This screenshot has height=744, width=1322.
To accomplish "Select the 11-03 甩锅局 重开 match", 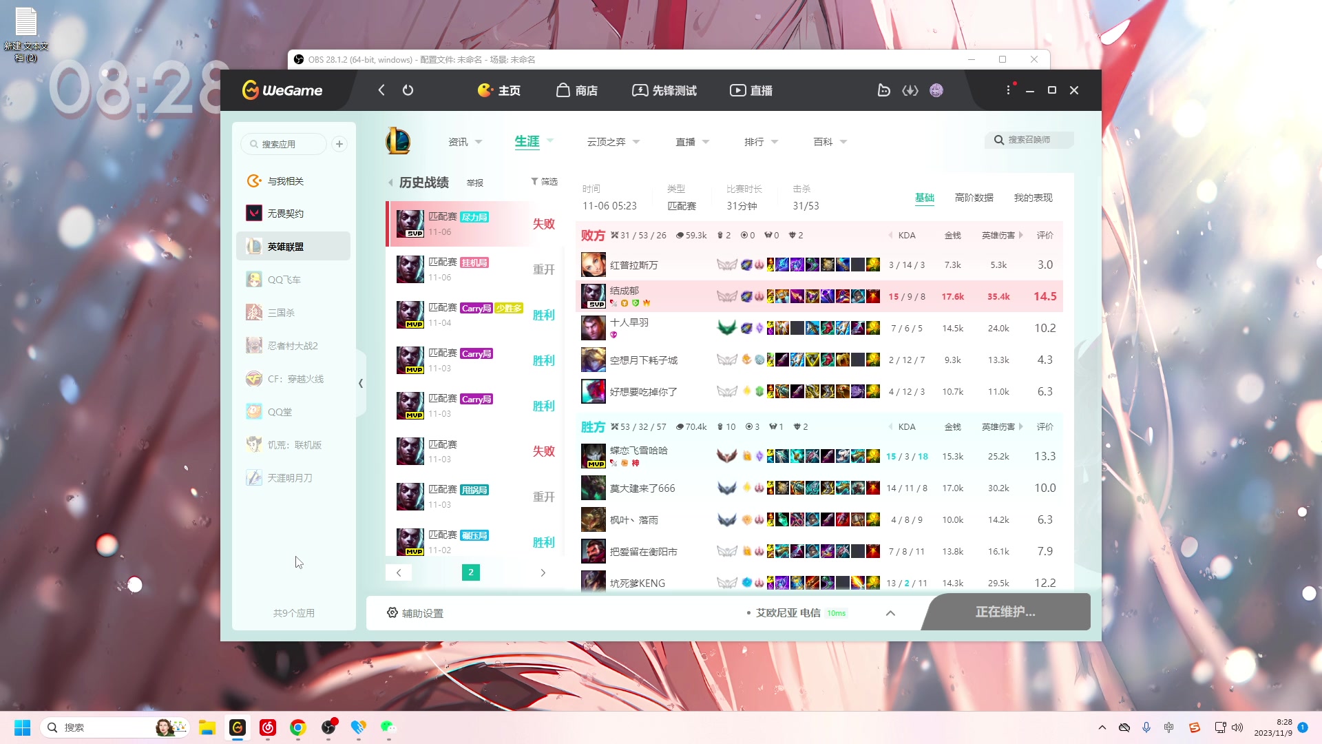I will 475,497.
